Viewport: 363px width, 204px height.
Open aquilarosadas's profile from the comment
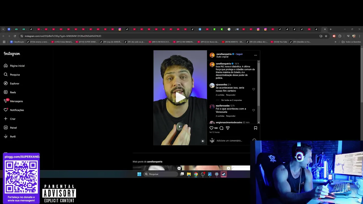223,106
